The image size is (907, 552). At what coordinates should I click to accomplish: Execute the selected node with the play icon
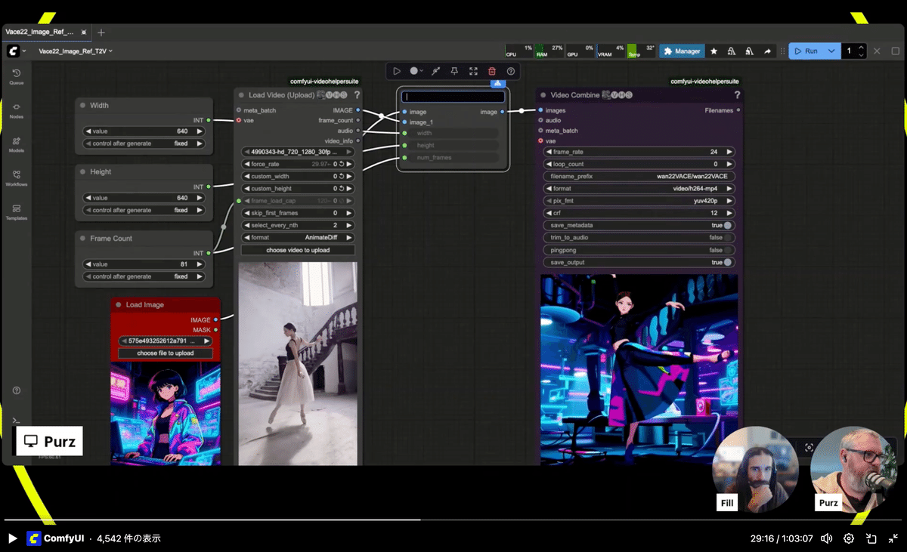point(396,71)
